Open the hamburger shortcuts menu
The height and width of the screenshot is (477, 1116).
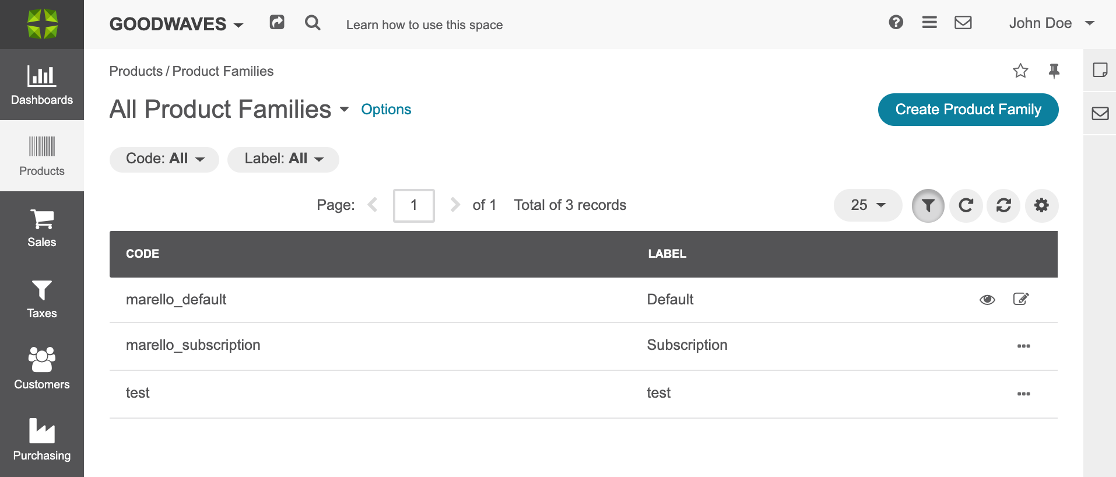click(x=929, y=22)
